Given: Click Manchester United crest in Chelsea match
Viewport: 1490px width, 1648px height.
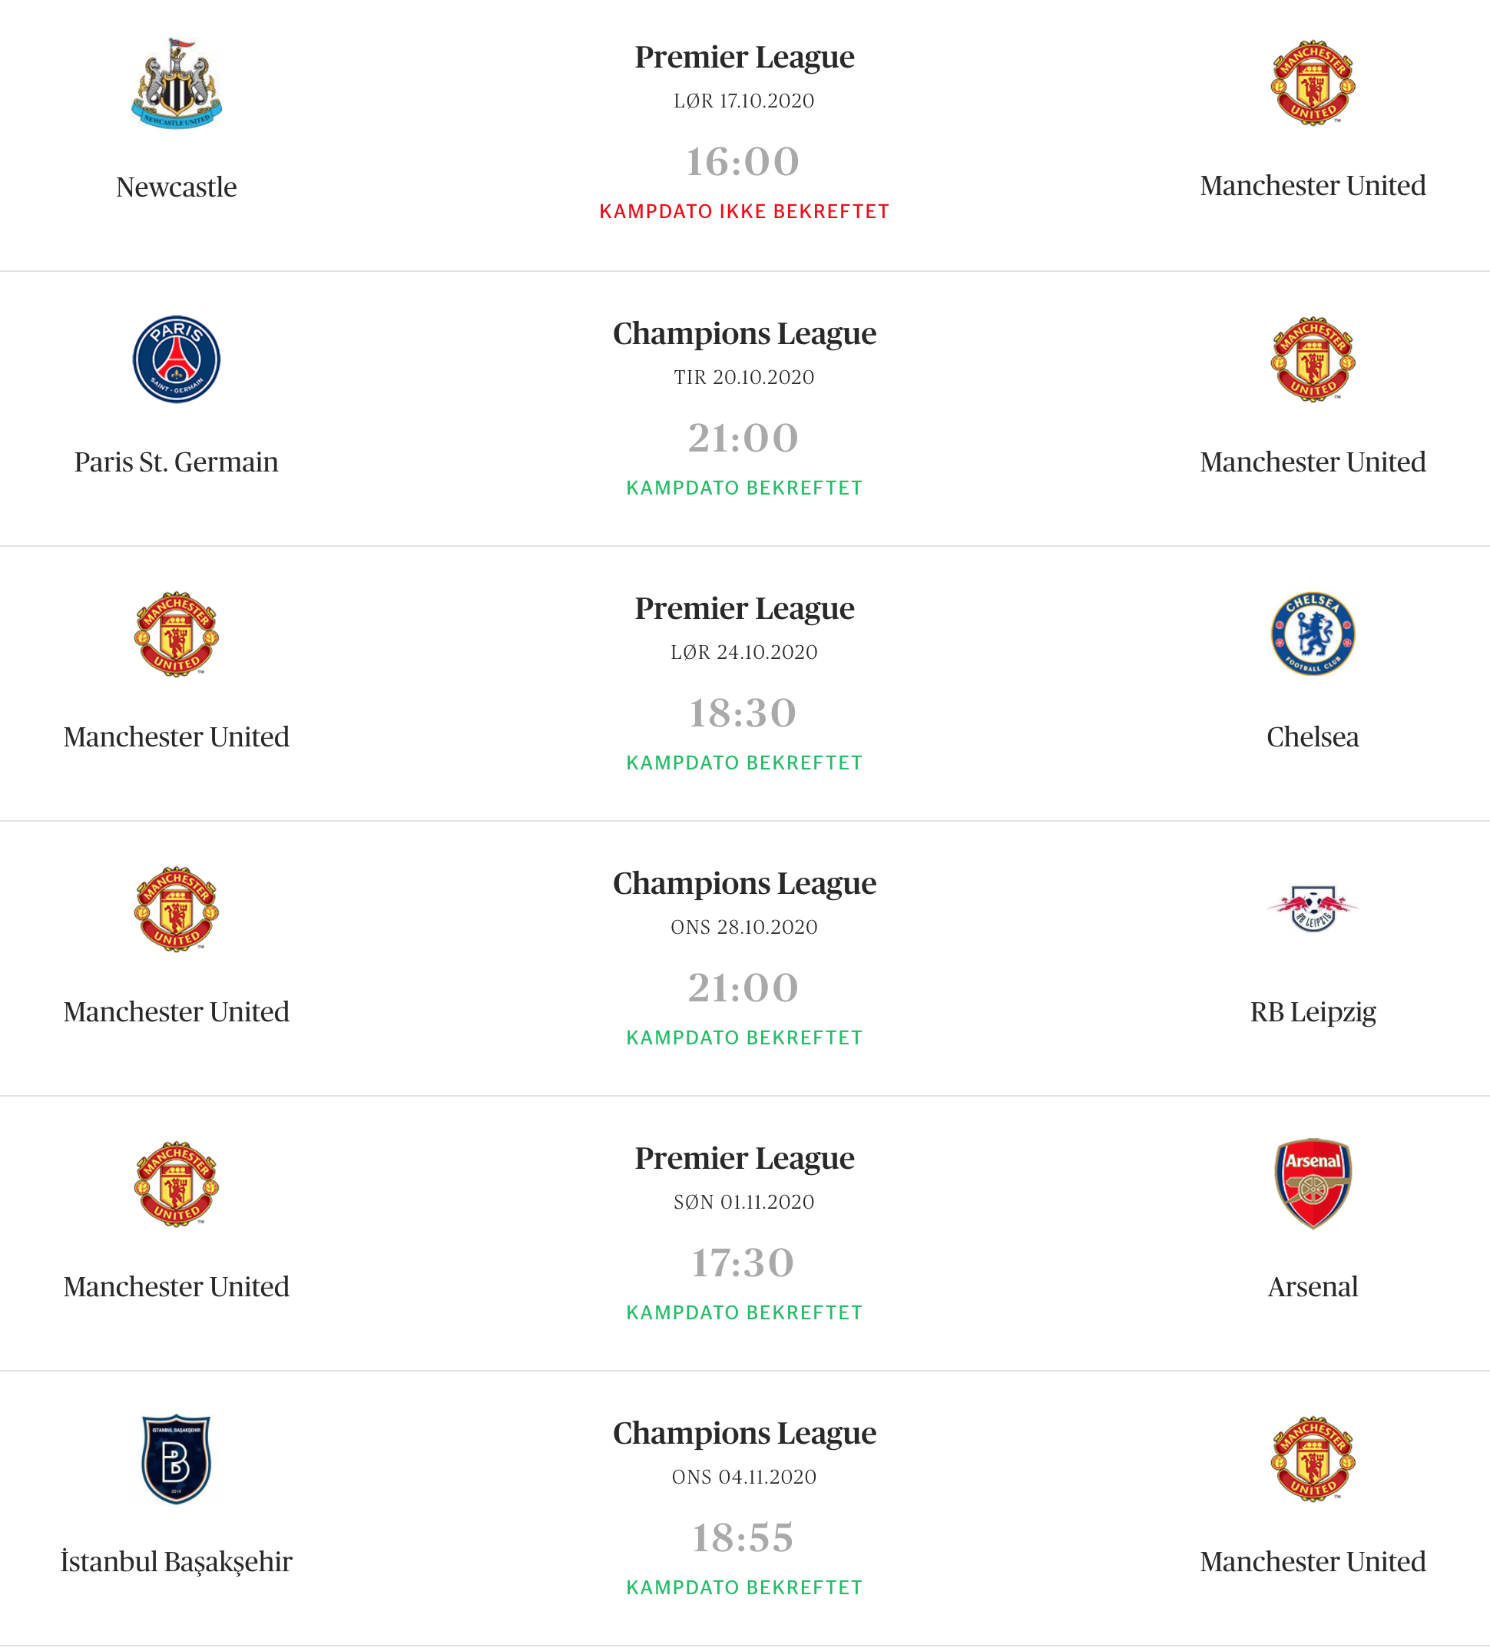Looking at the screenshot, I should tap(177, 634).
